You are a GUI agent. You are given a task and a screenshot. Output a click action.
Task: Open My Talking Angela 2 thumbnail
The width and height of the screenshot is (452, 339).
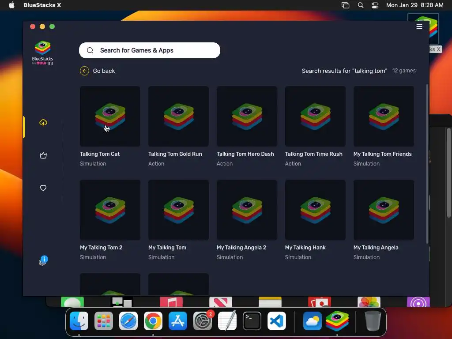pyautogui.click(x=247, y=210)
